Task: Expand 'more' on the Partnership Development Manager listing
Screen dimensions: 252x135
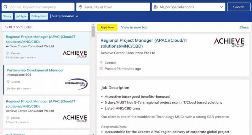Action: (27, 89)
